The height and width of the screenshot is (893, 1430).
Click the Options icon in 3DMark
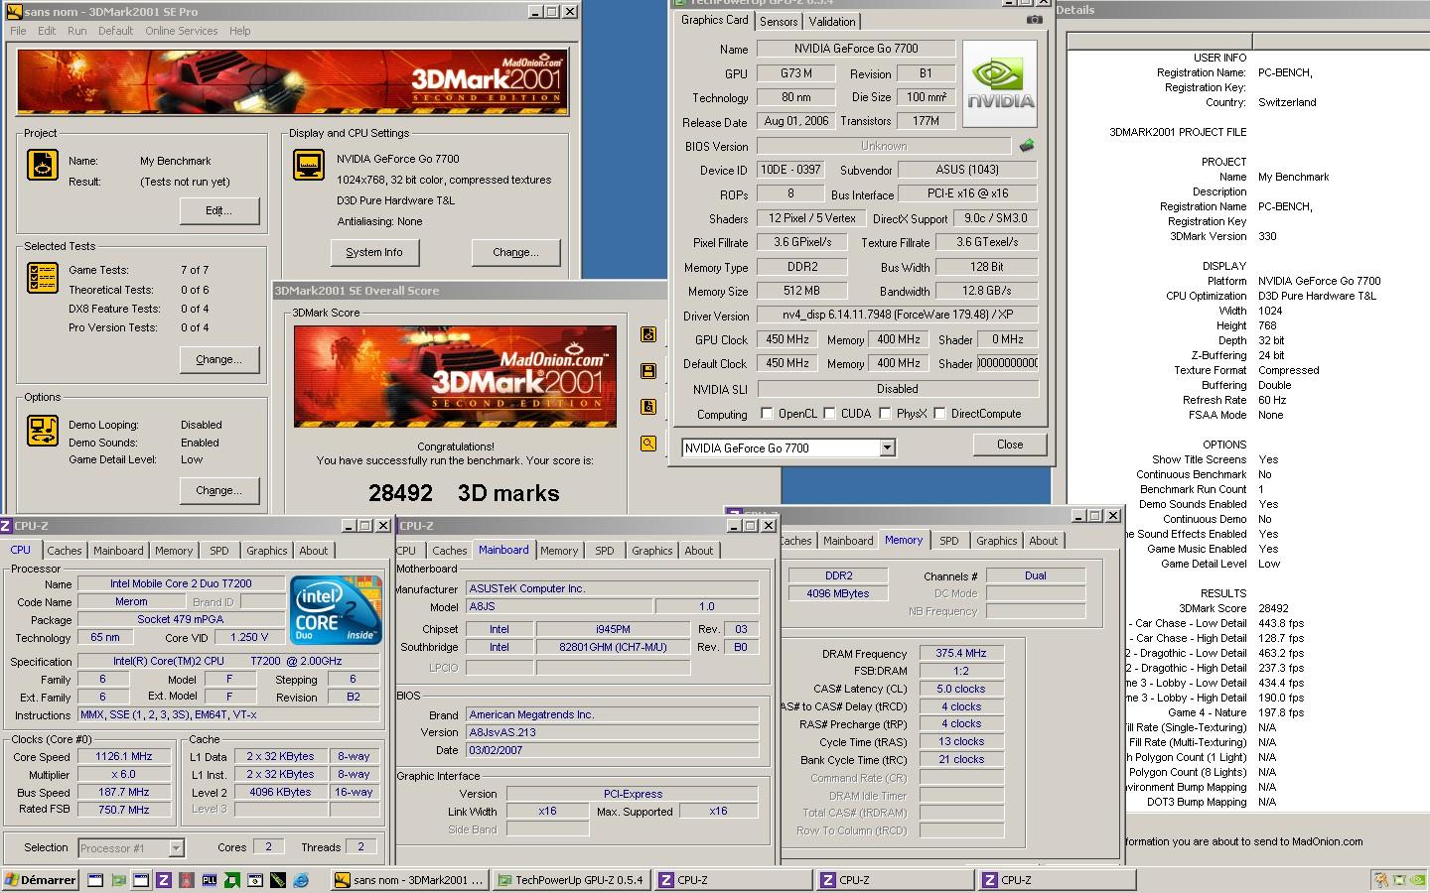click(42, 430)
